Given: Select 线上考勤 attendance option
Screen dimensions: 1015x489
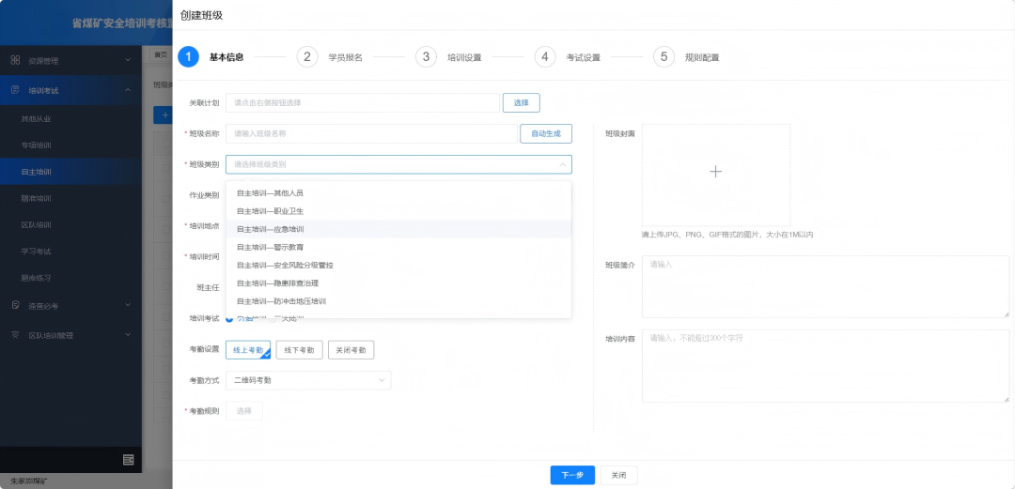Looking at the screenshot, I should point(248,350).
